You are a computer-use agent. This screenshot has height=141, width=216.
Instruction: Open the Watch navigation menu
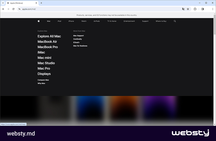(84, 21)
